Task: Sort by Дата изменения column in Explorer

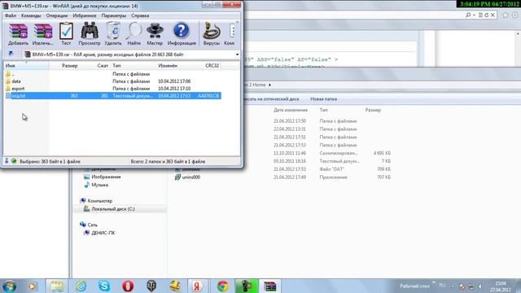Action: pos(291,110)
